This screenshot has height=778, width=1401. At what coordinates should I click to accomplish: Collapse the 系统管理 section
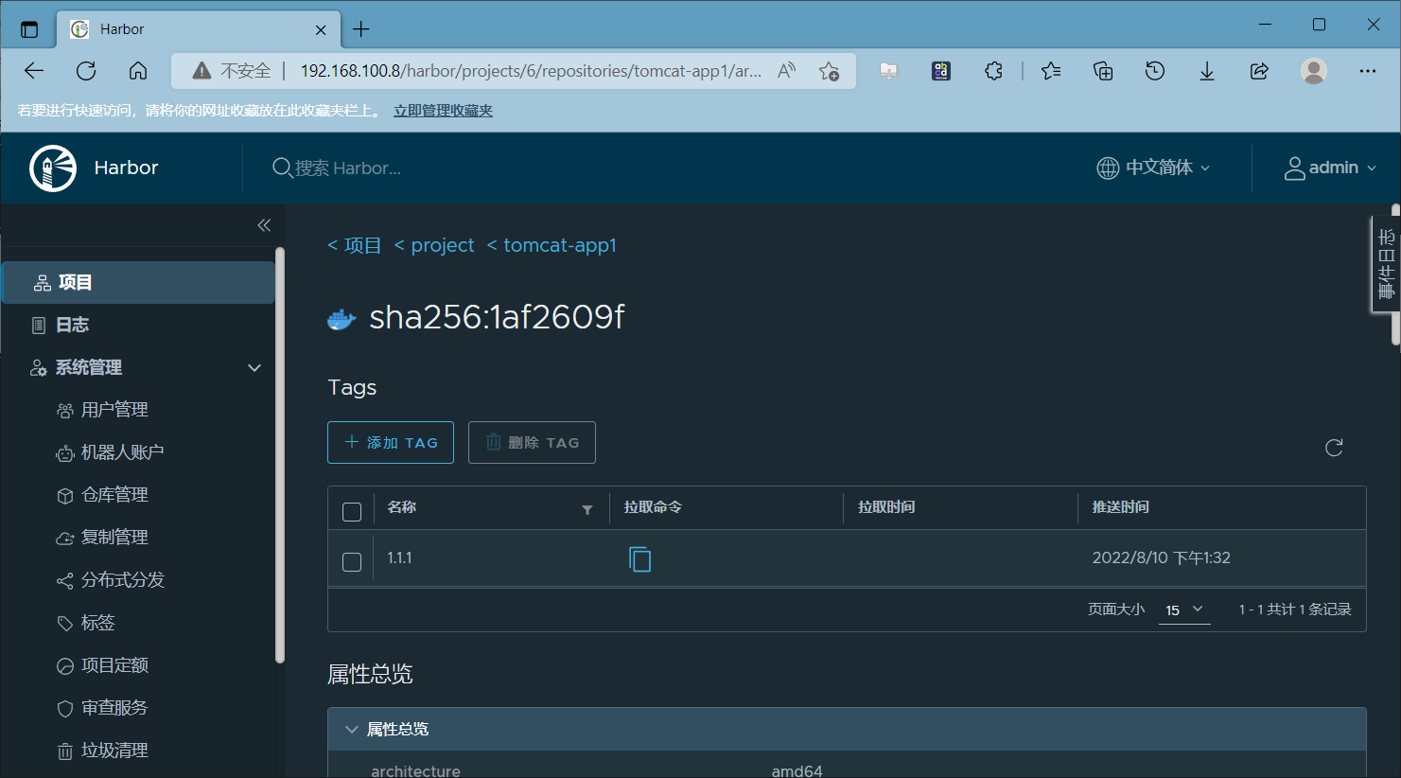tap(254, 367)
